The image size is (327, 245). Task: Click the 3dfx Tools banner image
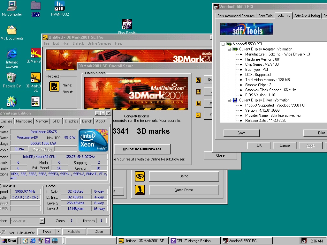(x=246, y=29)
